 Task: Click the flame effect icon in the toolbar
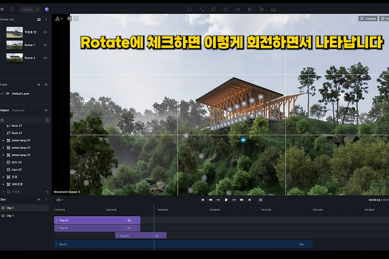226,9
